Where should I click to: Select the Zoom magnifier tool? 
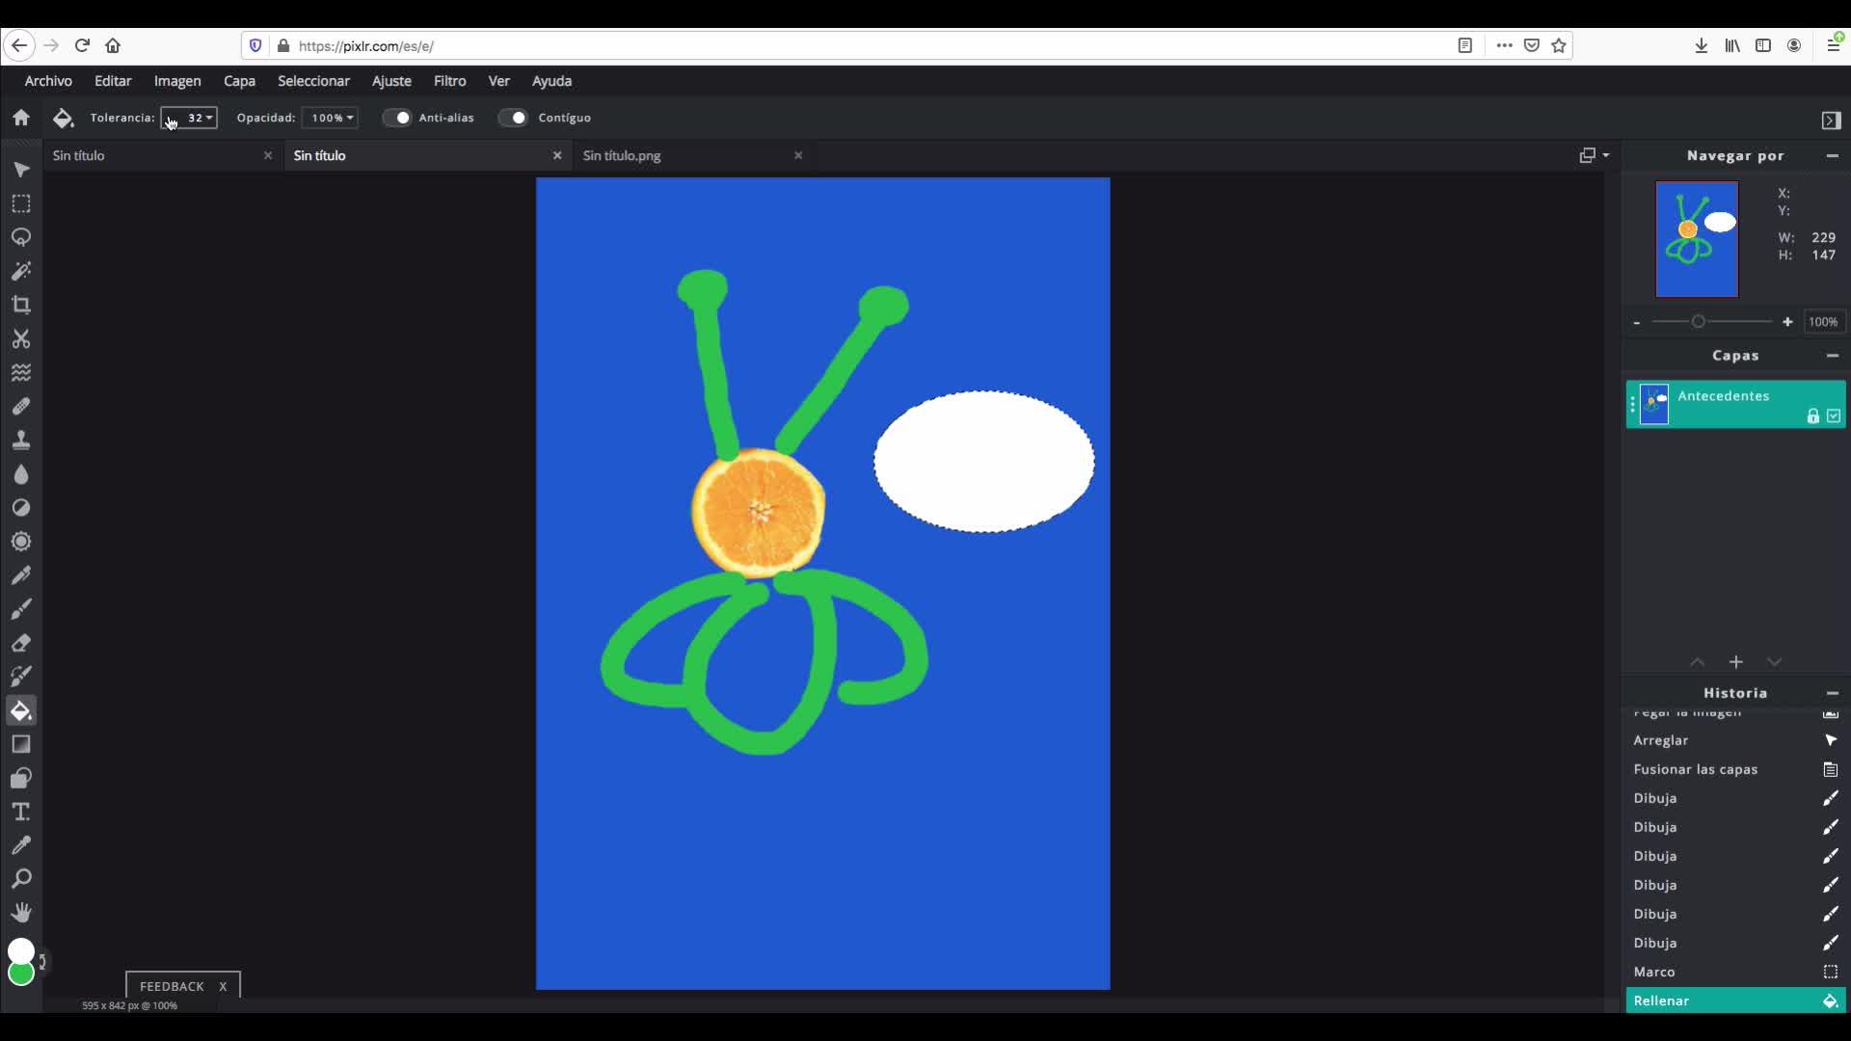tap(21, 879)
